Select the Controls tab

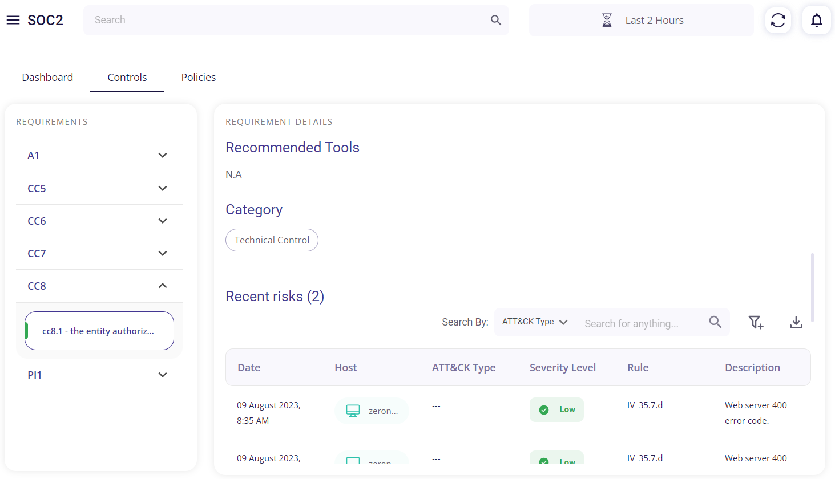tap(127, 77)
